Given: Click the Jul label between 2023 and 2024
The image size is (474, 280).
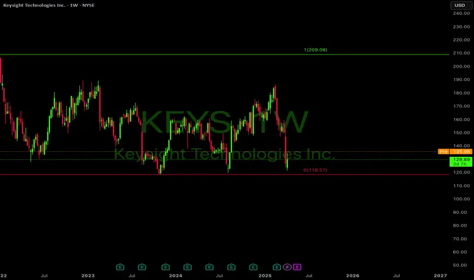Looking at the screenshot, I should (132, 275).
